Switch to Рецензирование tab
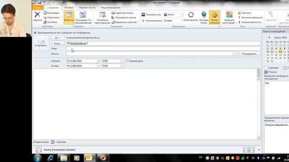289x162 pixels. coord(111,8)
